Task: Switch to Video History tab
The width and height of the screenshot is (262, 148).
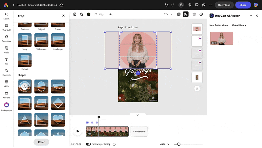Action: coord(239,25)
